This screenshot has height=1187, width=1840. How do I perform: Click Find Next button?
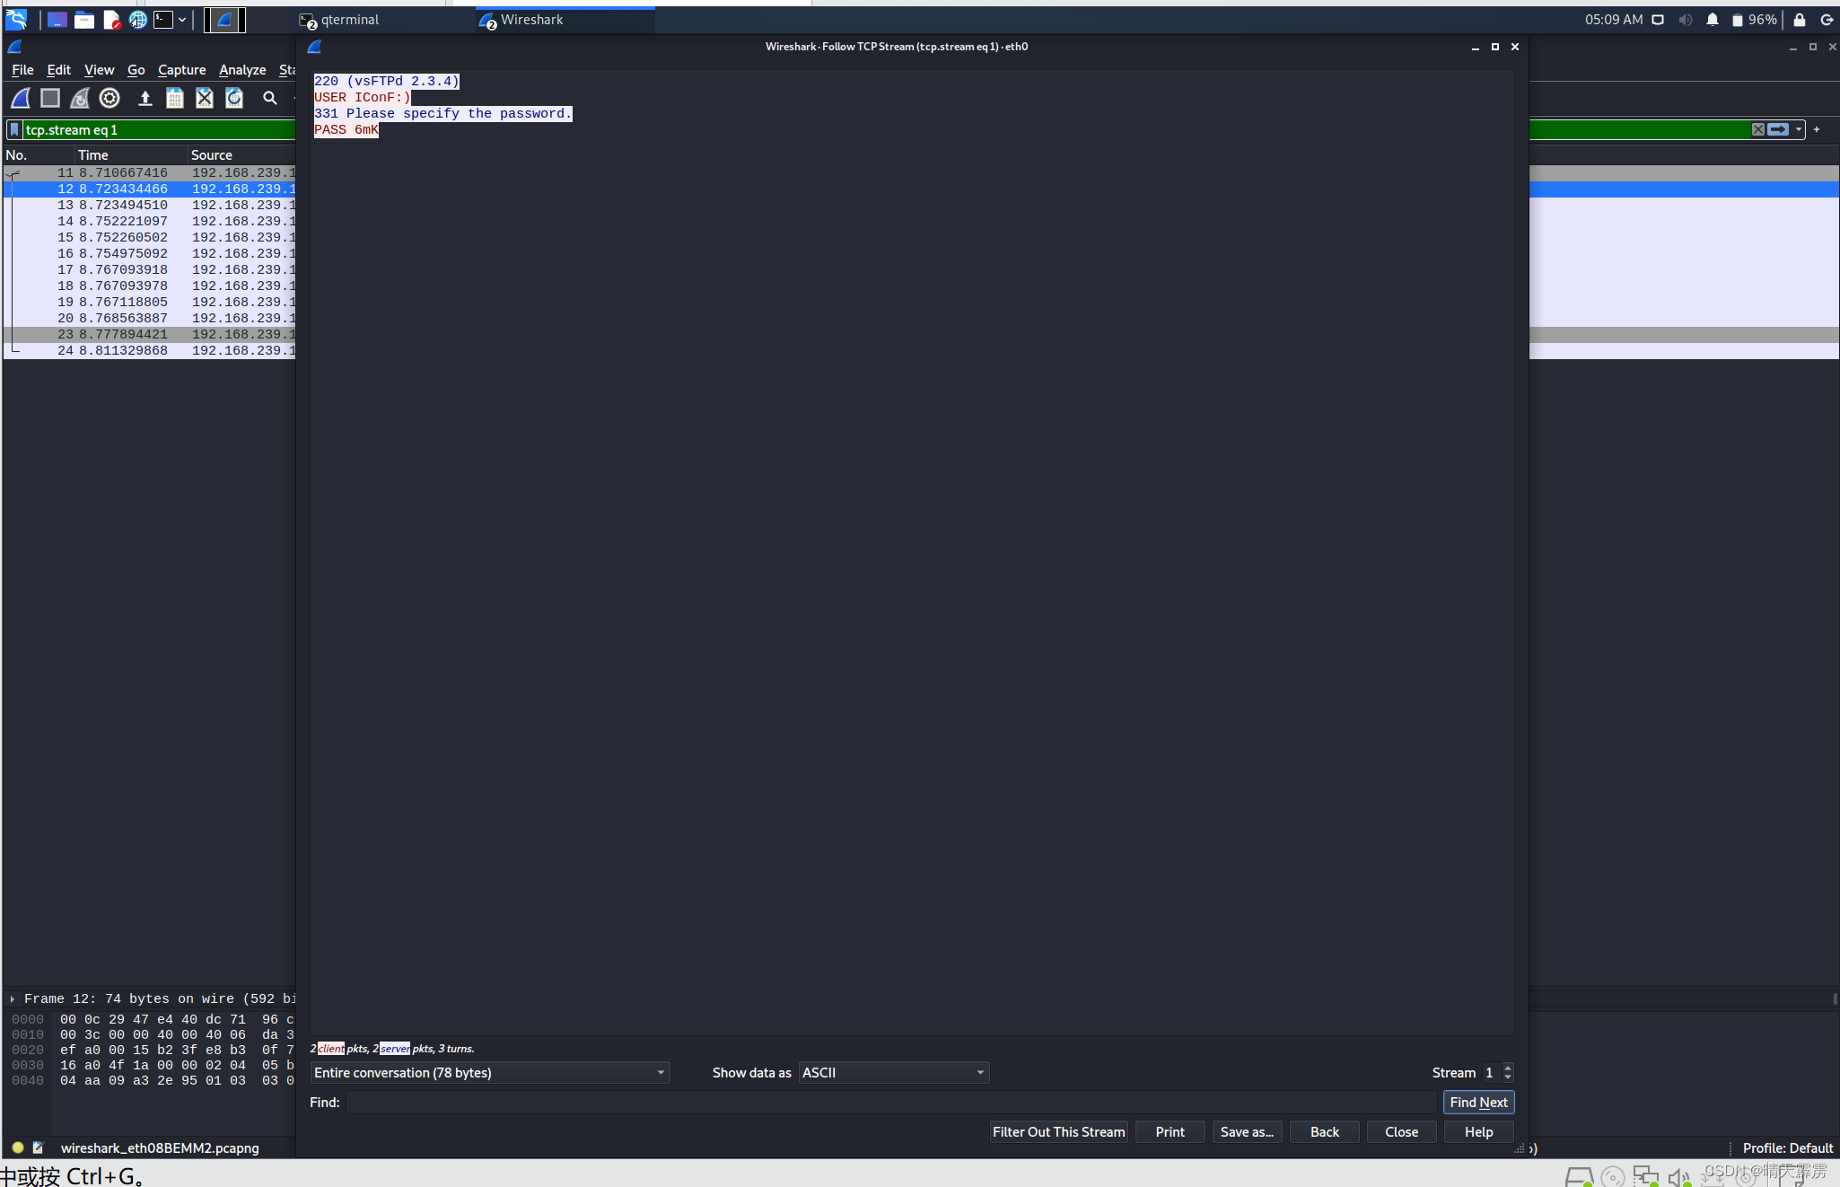click(x=1478, y=1102)
